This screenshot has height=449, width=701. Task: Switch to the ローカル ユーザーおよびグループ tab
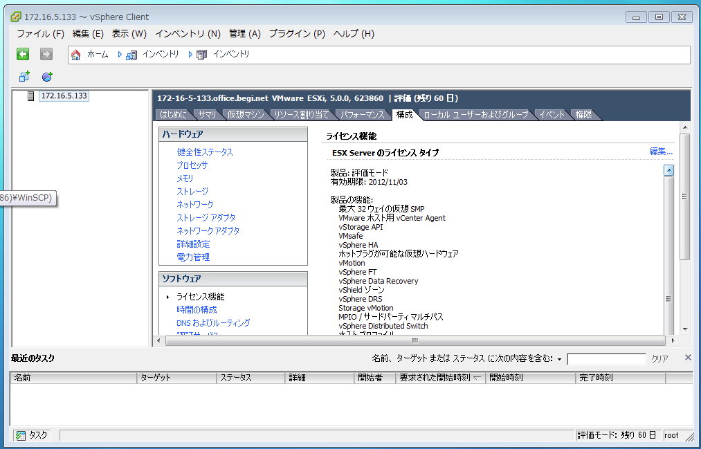(475, 115)
